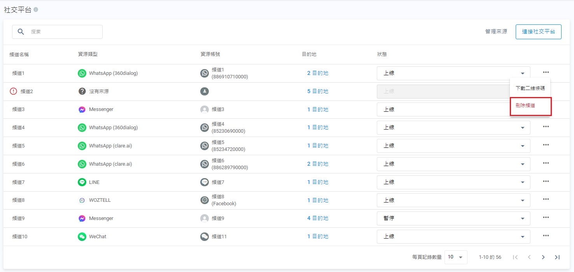Jump to last page in pagination
This screenshot has width=574, height=272.
(x=557, y=257)
